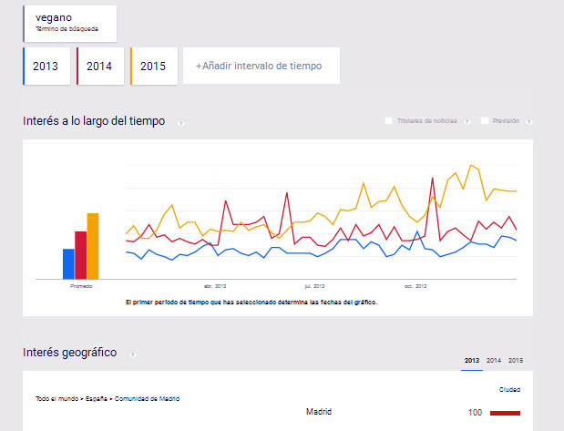Select the Promedio axis label
This screenshot has height=431, width=564.
tap(81, 286)
